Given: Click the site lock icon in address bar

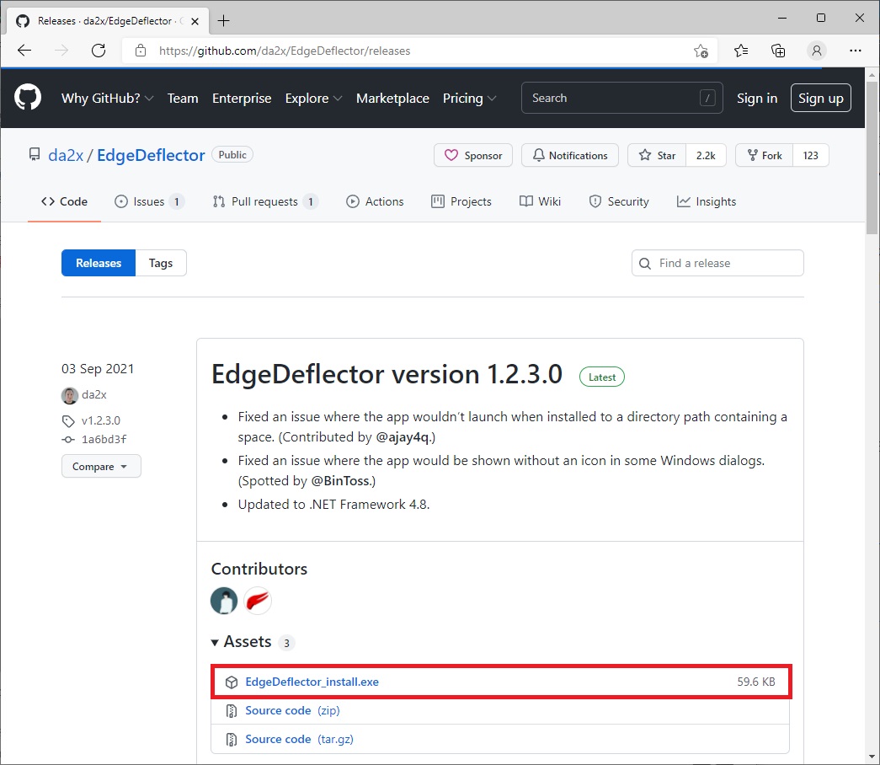Looking at the screenshot, I should pyautogui.click(x=141, y=51).
